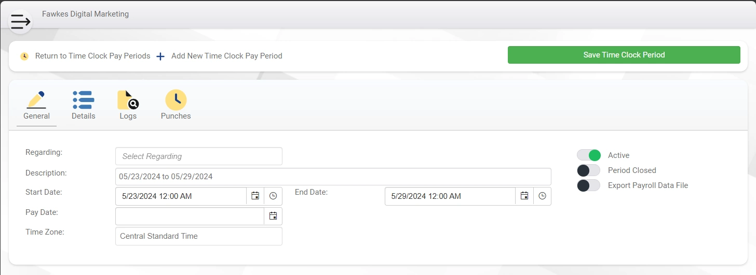756x275 pixels.
Task: Open Pay Date calendar picker icon
Action: pos(273,216)
